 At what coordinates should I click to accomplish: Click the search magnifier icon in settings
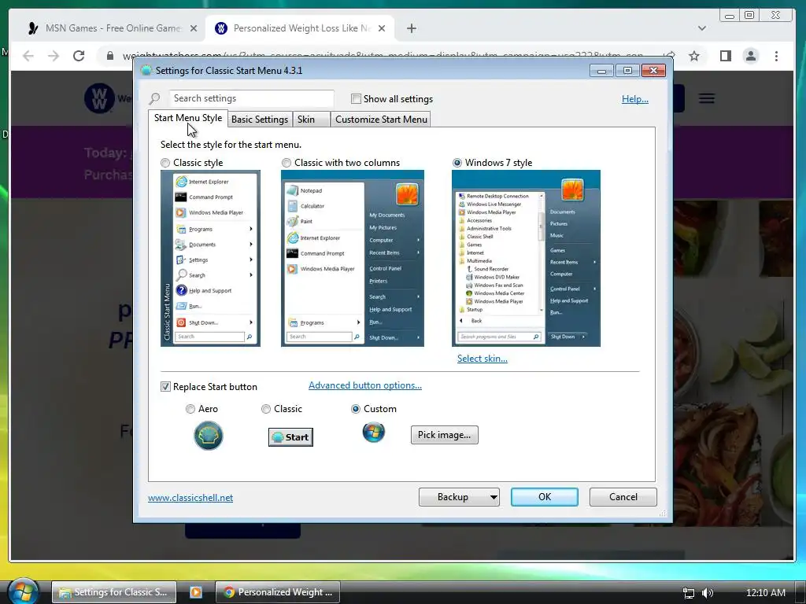point(154,98)
